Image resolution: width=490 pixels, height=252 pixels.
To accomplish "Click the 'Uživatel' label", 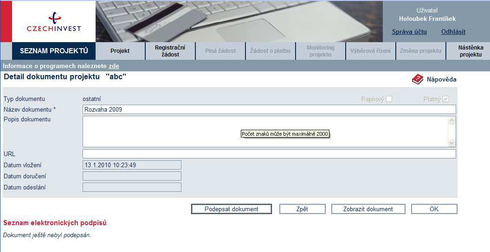I will pyautogui.click(x=427, y=10).
